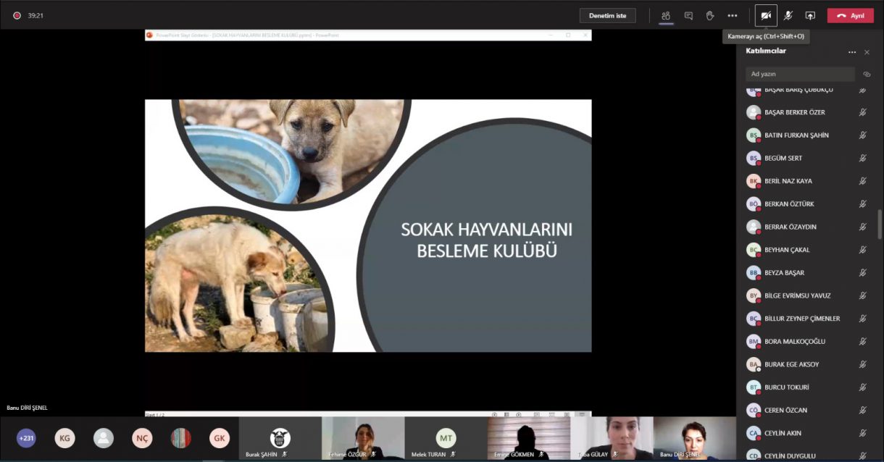The height and width of the screenshot is (462, 884).
Task: Raise your hand icon
Action: (x=710, y=15)
